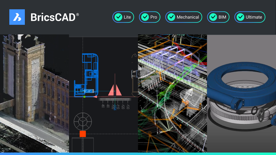
Task: Click the blue BricsCAD logo icon
Action: (17, 17)
